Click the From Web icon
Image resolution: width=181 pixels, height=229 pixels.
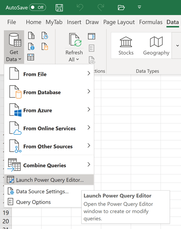point(31,46)
